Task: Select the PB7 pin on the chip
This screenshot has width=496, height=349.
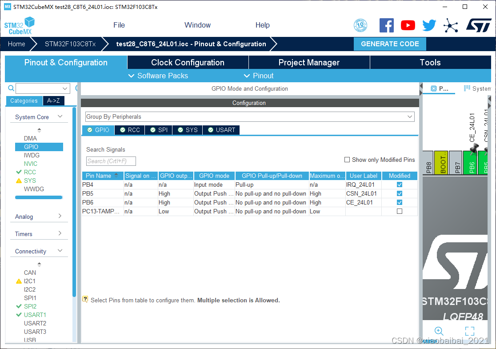Action: [456, 163]
